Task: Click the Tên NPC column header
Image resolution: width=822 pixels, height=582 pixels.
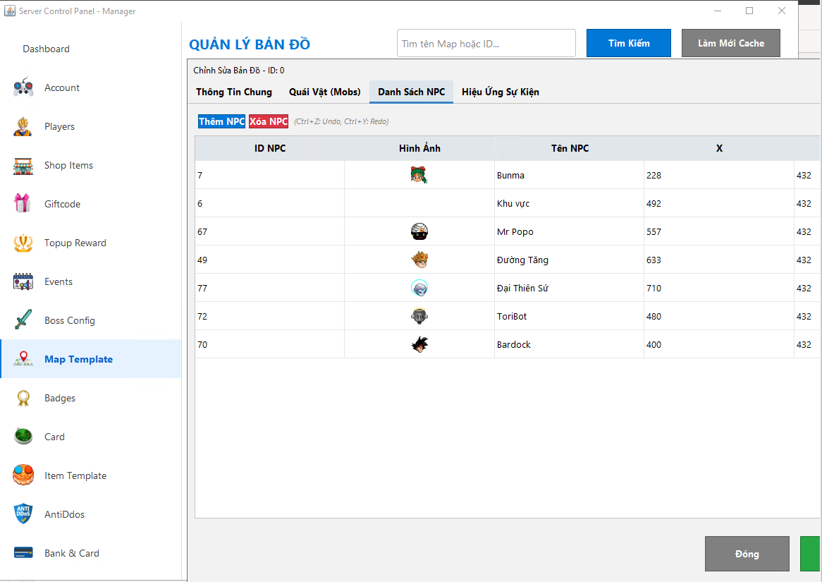Action: click(x=570, y=149)
